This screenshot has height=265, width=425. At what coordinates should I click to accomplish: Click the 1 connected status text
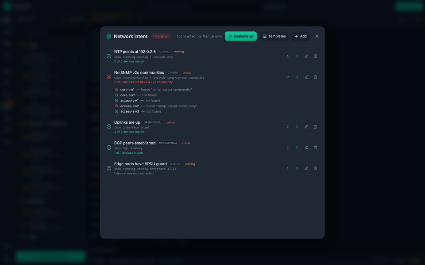click(186, 36)
